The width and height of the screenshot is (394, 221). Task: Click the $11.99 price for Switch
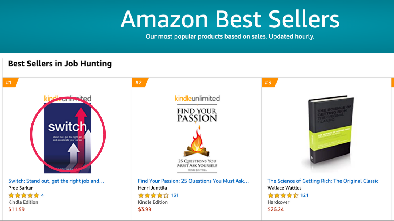pyautogui.click(x=17, y=209)
